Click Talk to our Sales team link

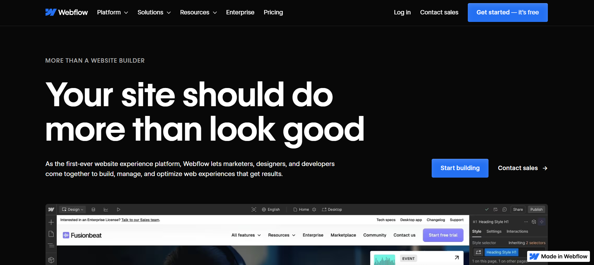point(140,220)
